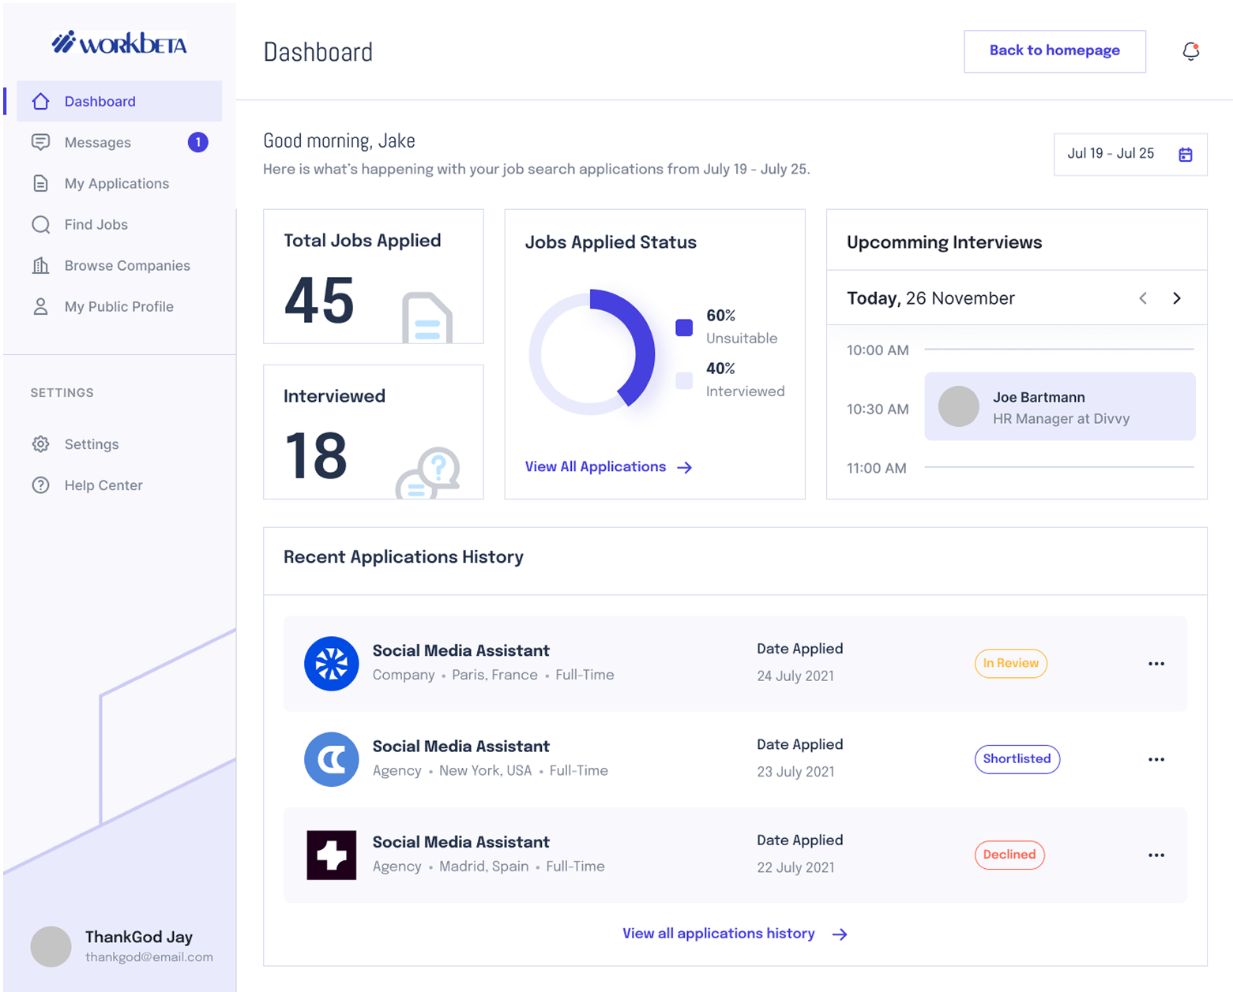This screenshot has height=992, width=1233.
Task: Go to previous interview day arrow
Action: coord(1143,298)
